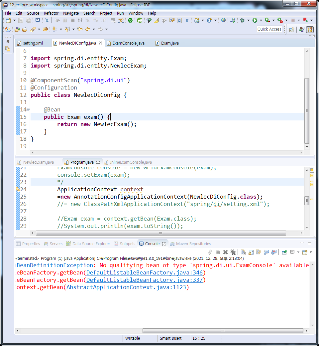
Task: Click the Debug bug toolbar icon
Action: click(x=243, y=21)
